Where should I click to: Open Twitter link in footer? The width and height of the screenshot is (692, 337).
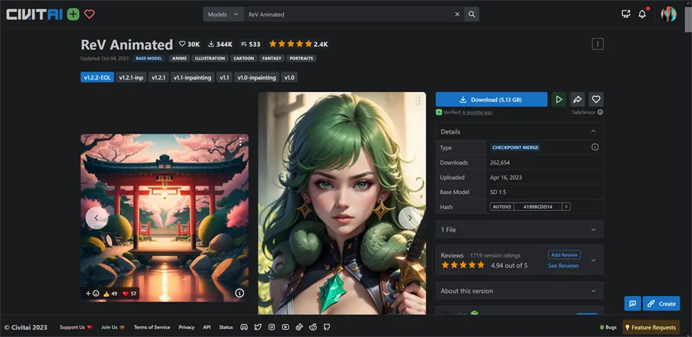tap(257, 327)
